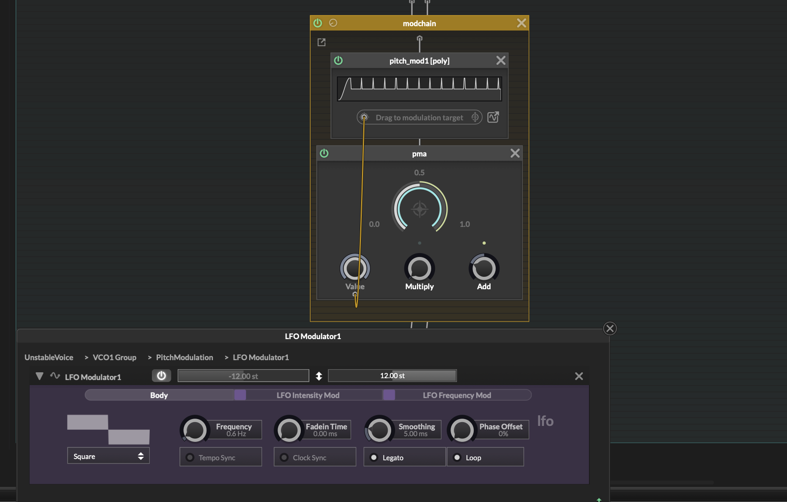Click the pitch_mod1 envelope display

[x=420, y=89]
